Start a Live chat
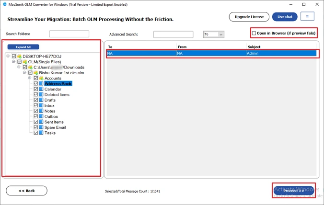 (x=285, y=17)
